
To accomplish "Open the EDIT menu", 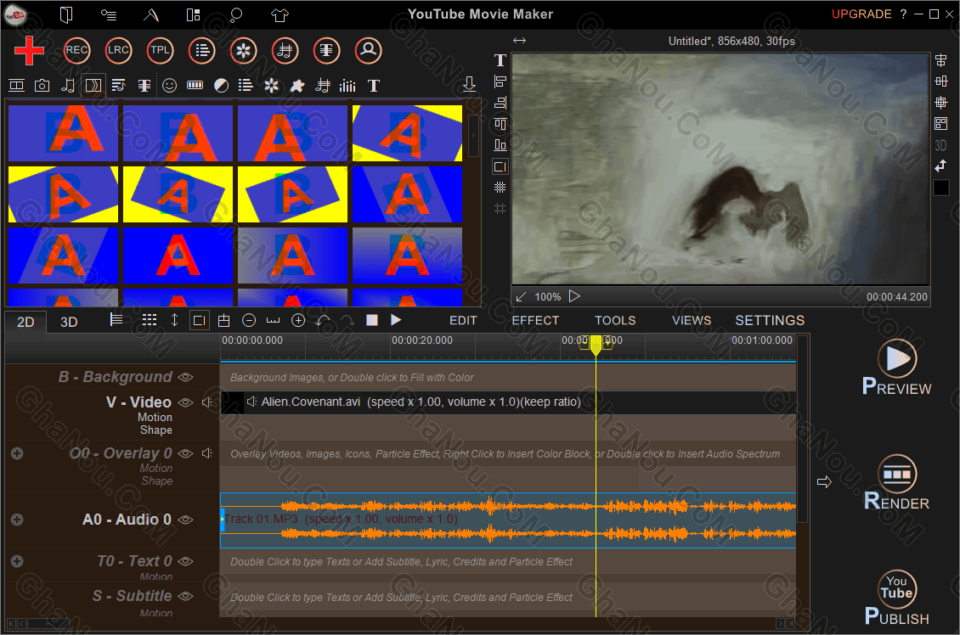I will click(x=463, y=321).
